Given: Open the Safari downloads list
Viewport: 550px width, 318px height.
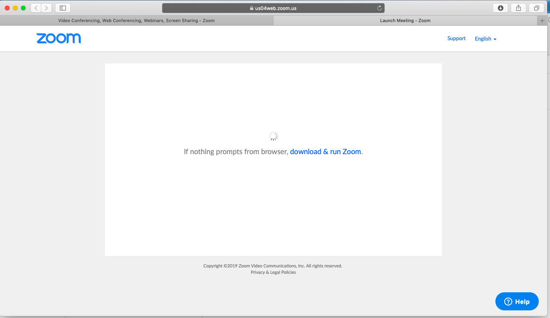Looking at the screenshot, I should pos(500,8).
